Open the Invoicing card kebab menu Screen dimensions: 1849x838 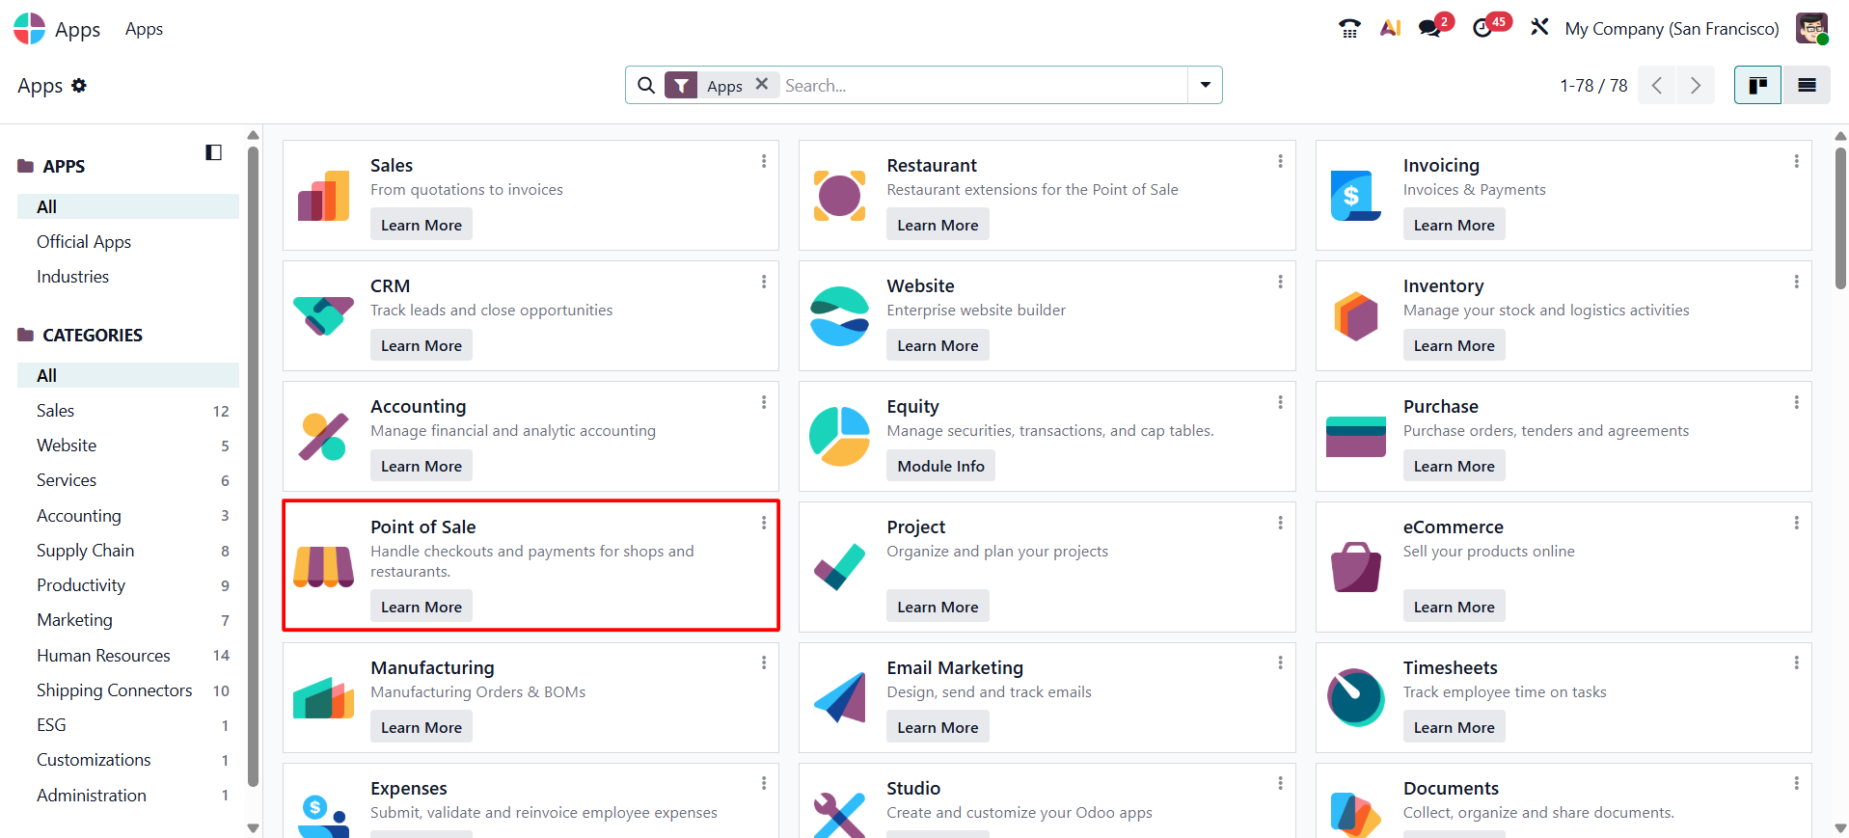[1796, 161]
